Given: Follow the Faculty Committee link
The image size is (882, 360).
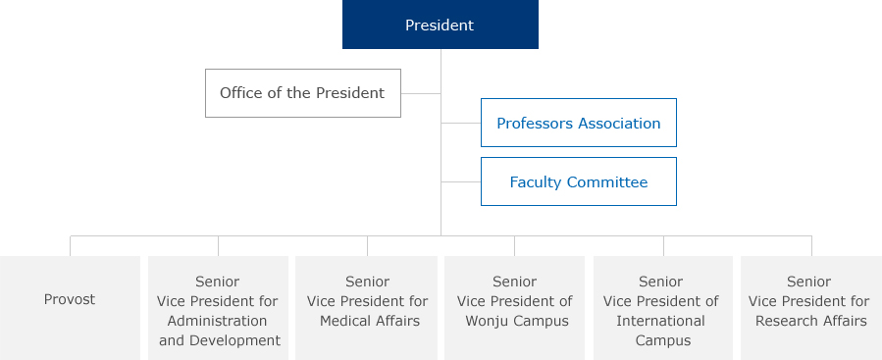Looking at the screenshot, I should 578,181.
